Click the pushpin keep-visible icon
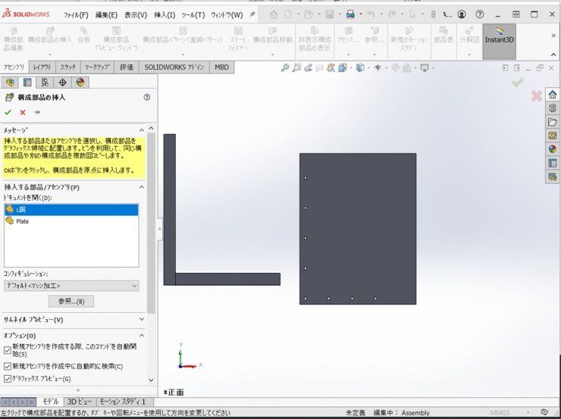The width and height of the screenshot is (561, 419). [x=36, y=112]
